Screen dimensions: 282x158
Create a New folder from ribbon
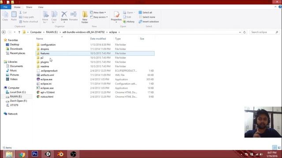coord(85,17)
